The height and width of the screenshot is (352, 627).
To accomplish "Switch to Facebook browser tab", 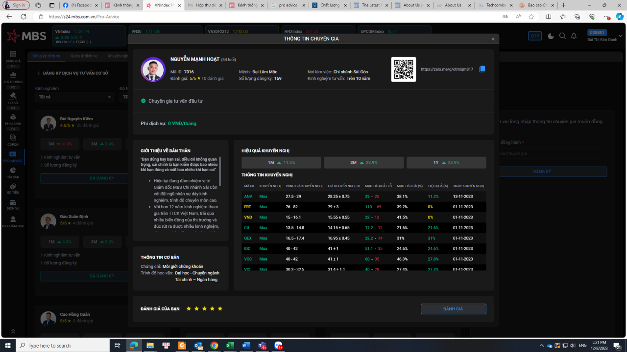I will [x=81, y=5].
